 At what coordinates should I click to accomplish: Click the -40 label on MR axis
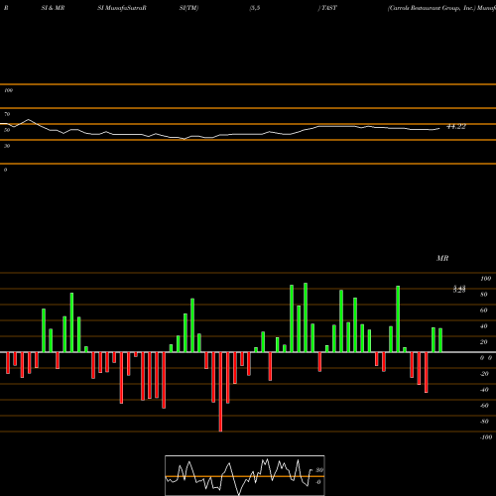[484, 390]
